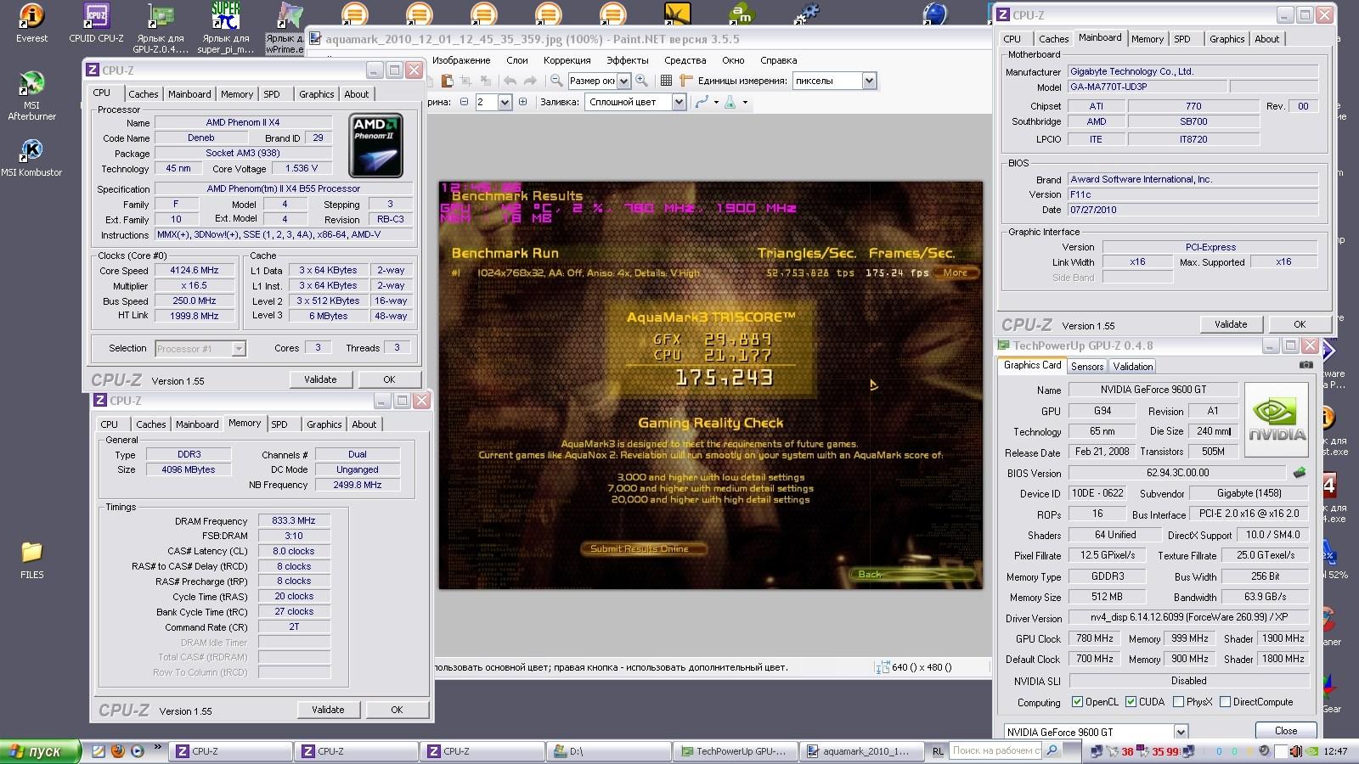This screenshot has height=764, width=1359.
Task: Switch to SPD tab in memory CPU-Z window
Action: click(x=279, y=424)
